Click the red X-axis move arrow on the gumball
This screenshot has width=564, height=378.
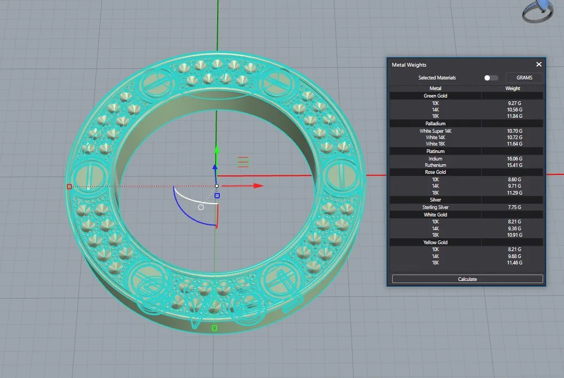pos(258,186)
